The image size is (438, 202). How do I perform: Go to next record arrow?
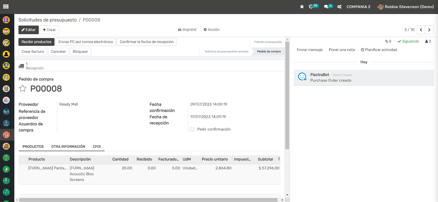429,30
